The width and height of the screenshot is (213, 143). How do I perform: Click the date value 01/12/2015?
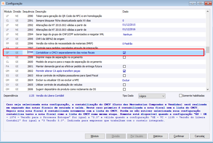click(x=129, y=25)
